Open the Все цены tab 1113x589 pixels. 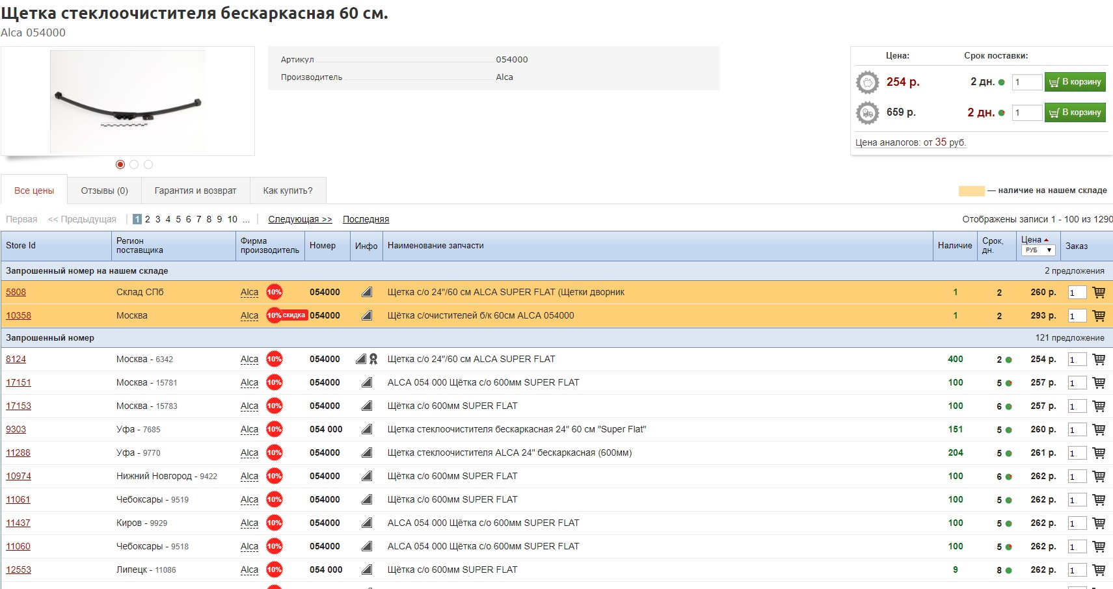click(x=34, y=190)
